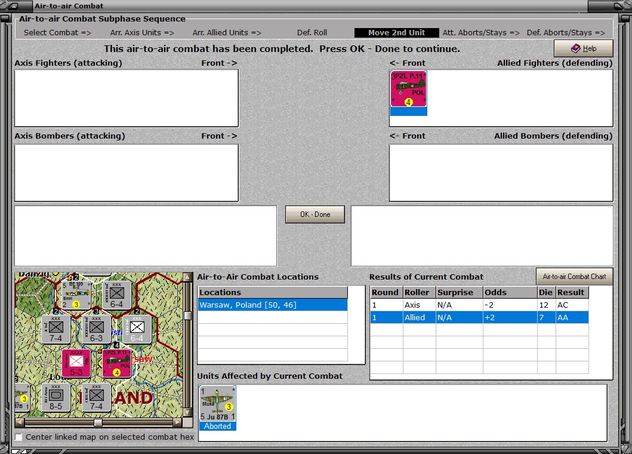Click the top-left title bar corner icon
The width and height of the screenshot is (632, 454).
pyautogui.click(x=13, y=5)
